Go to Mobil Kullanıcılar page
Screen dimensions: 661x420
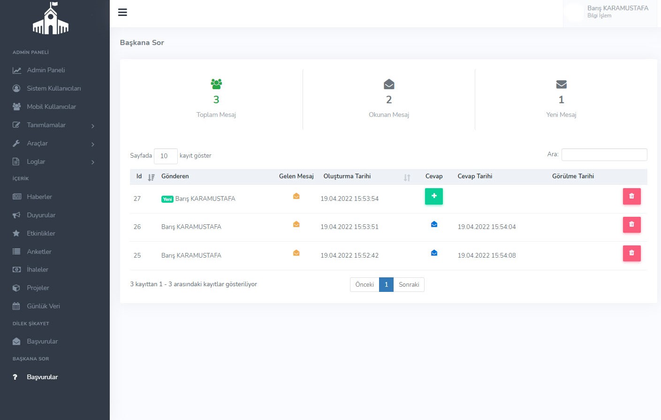click(51, 107)
